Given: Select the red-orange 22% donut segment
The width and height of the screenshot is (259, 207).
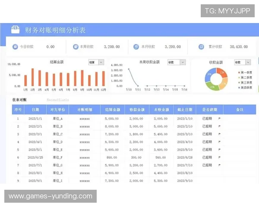Looking at the screenshot, I should tap(222, 73).
